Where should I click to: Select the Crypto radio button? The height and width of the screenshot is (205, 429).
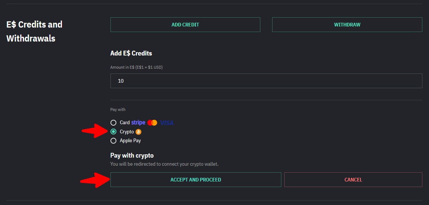113,132
